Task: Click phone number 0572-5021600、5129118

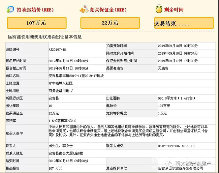Action: [176, 146]
